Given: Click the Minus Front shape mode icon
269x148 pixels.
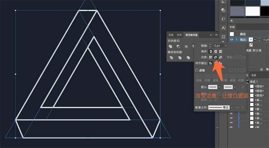Looking at the screenshot, I should point(178,46).
